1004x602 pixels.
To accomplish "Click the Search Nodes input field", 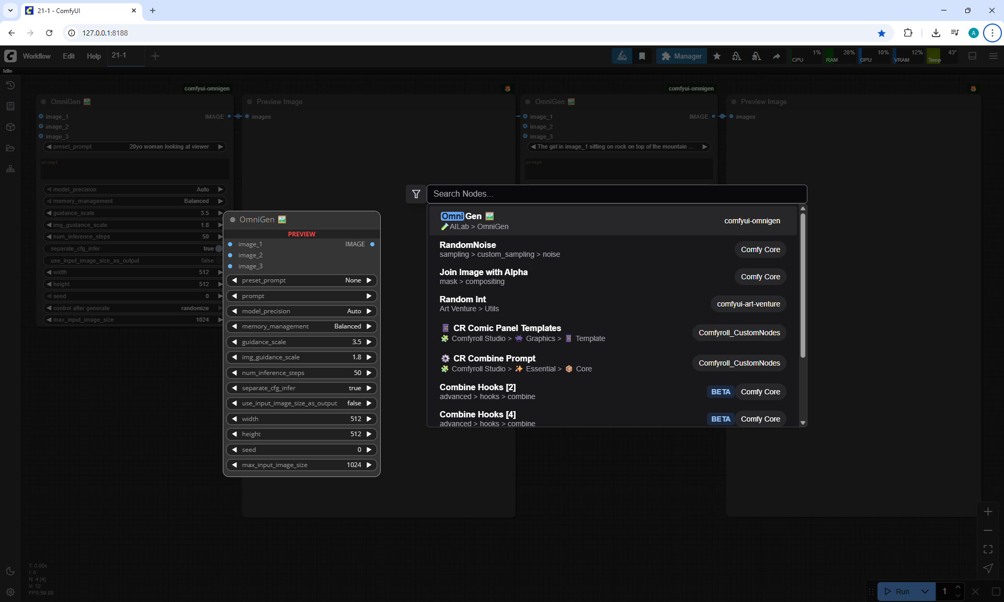I will tap(616, 194).
